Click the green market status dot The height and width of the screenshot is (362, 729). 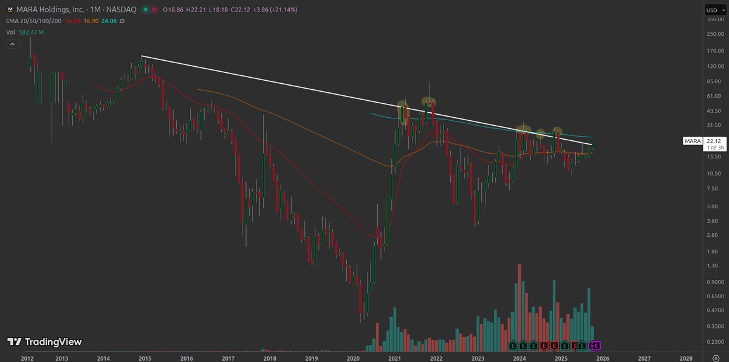pyautogui.click(x=146, y=10)
